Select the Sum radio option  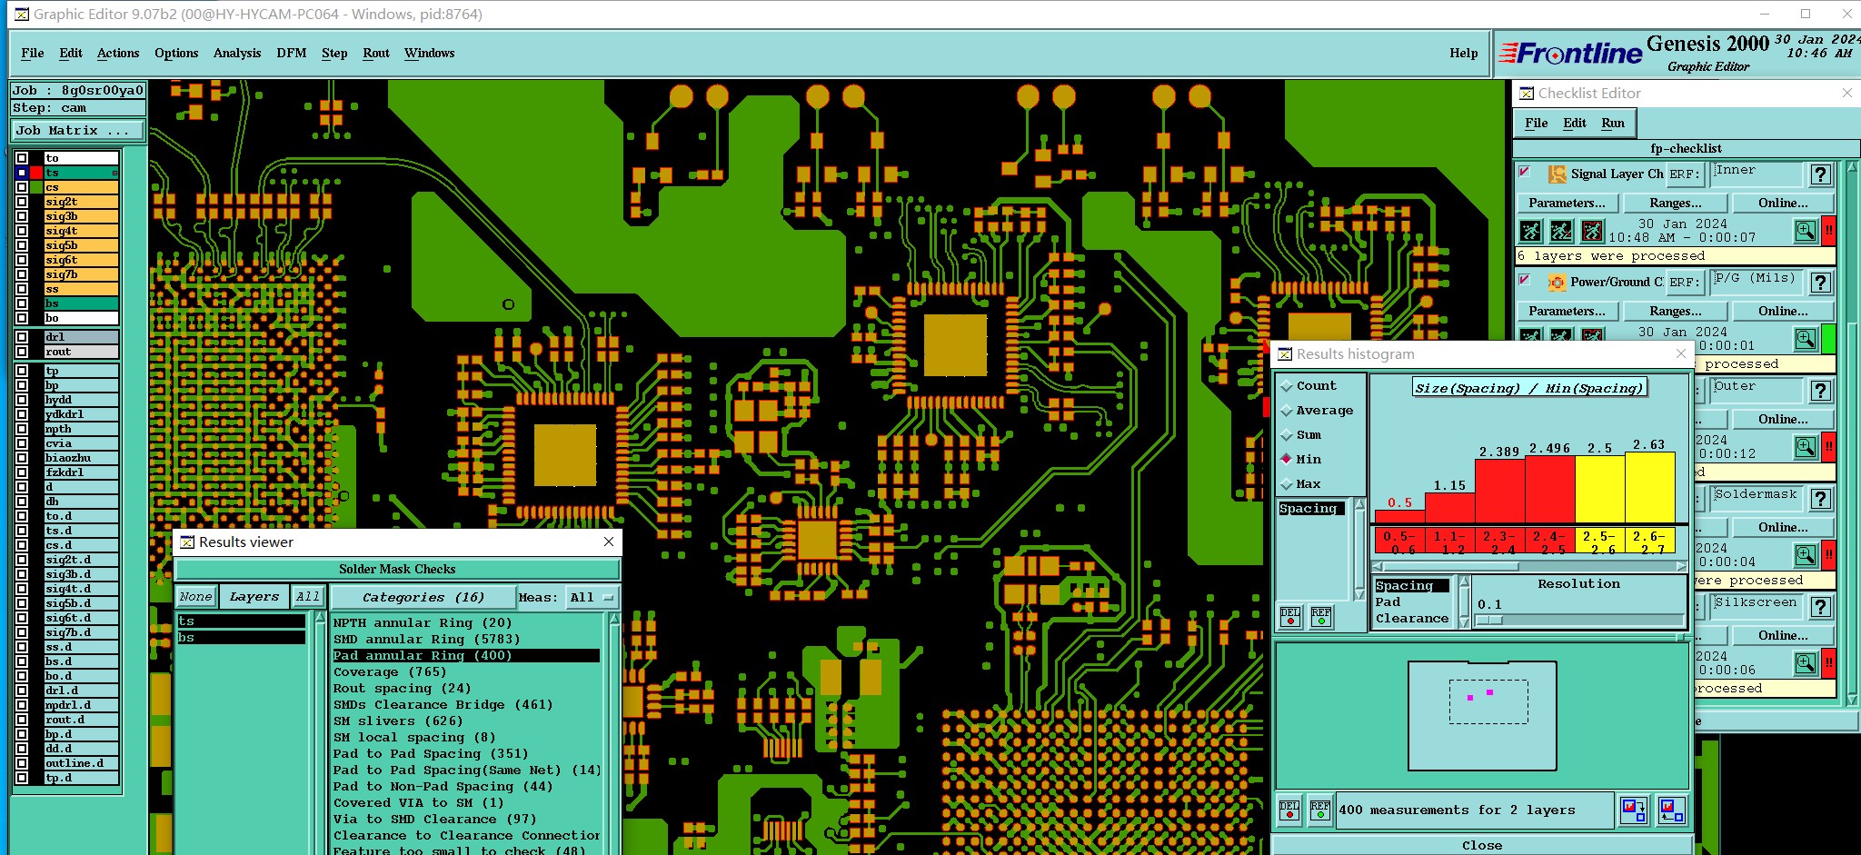[x=1287, y=435]
